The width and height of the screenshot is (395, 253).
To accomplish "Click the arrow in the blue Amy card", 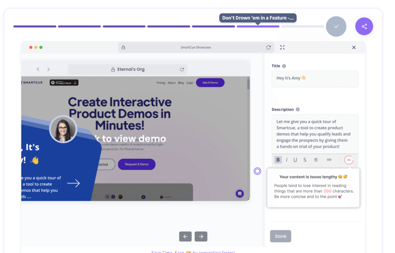I will tap(73, 184).
